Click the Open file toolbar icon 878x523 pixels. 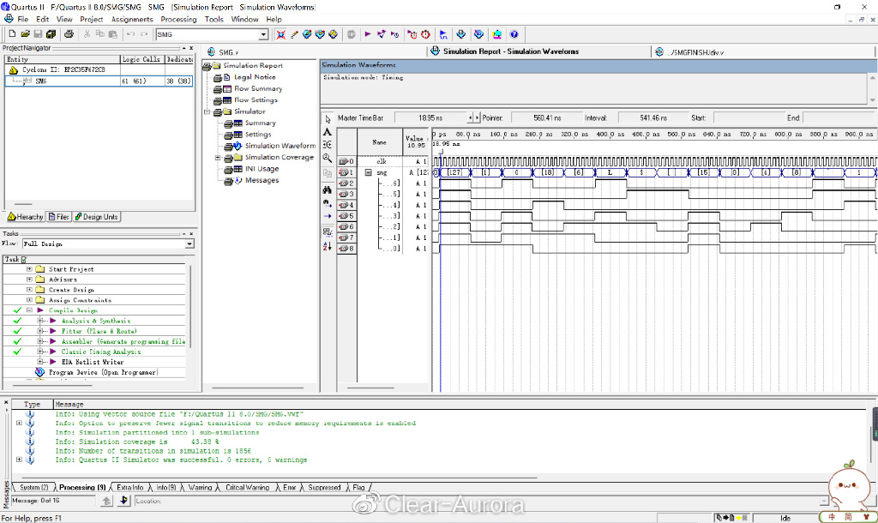click(25, 34)
